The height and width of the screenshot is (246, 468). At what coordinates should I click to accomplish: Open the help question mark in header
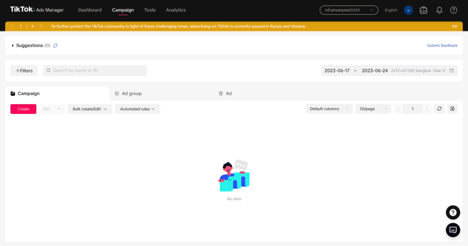coord(454,10)
